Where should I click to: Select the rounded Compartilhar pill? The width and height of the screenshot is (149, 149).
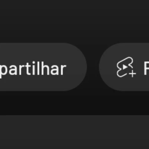[x=43, y=67]
